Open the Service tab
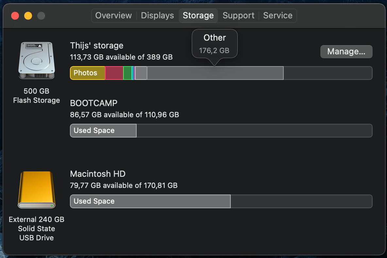The image size is (387, 258). point(278,15)
